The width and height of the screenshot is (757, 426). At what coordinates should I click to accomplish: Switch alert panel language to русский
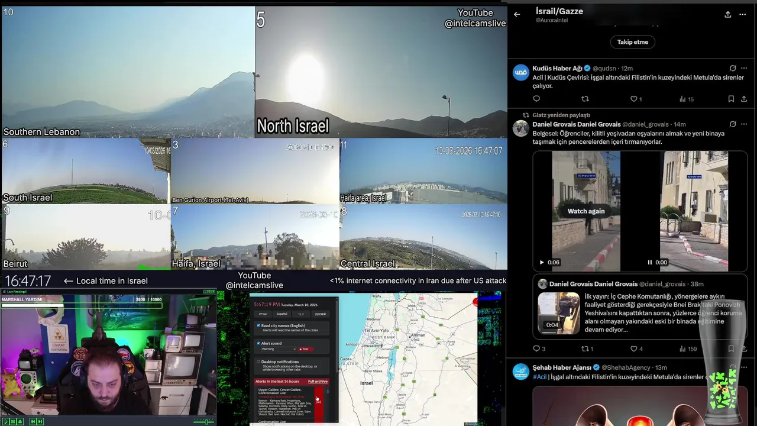(x=320, y=314)
